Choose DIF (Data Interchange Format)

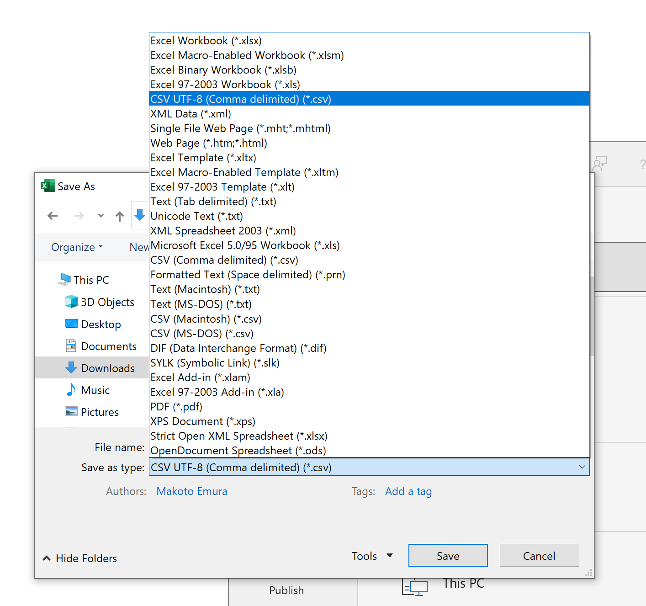[x=369, y=348]
